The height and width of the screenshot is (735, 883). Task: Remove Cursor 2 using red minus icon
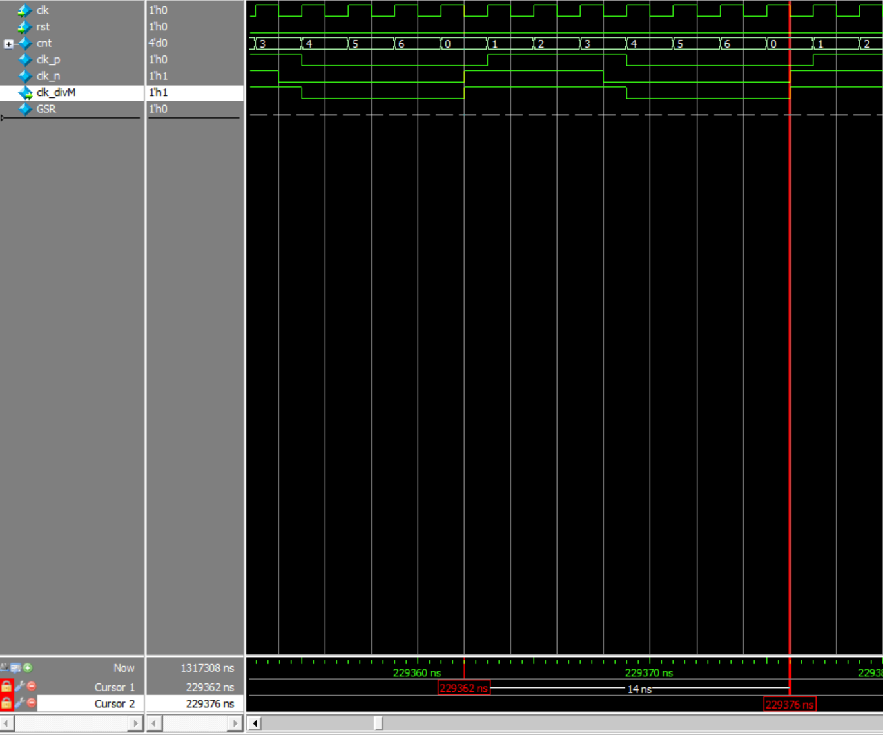[31, 703]
